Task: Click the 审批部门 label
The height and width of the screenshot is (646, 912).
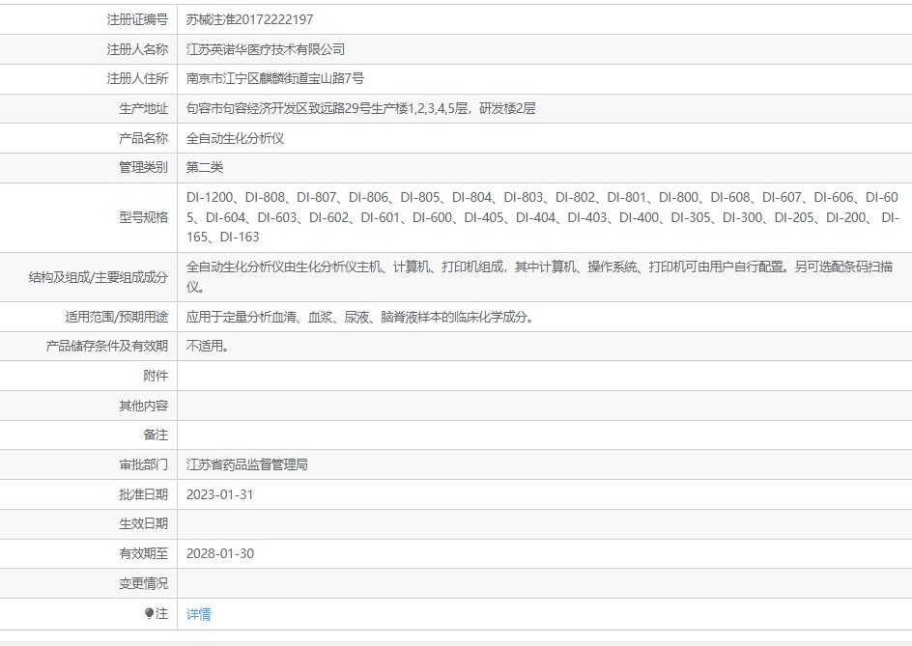Action: (x=144, y=464)
